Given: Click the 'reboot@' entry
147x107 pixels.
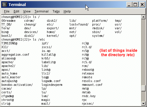Looking at the screenshot, I should point(88,70).
